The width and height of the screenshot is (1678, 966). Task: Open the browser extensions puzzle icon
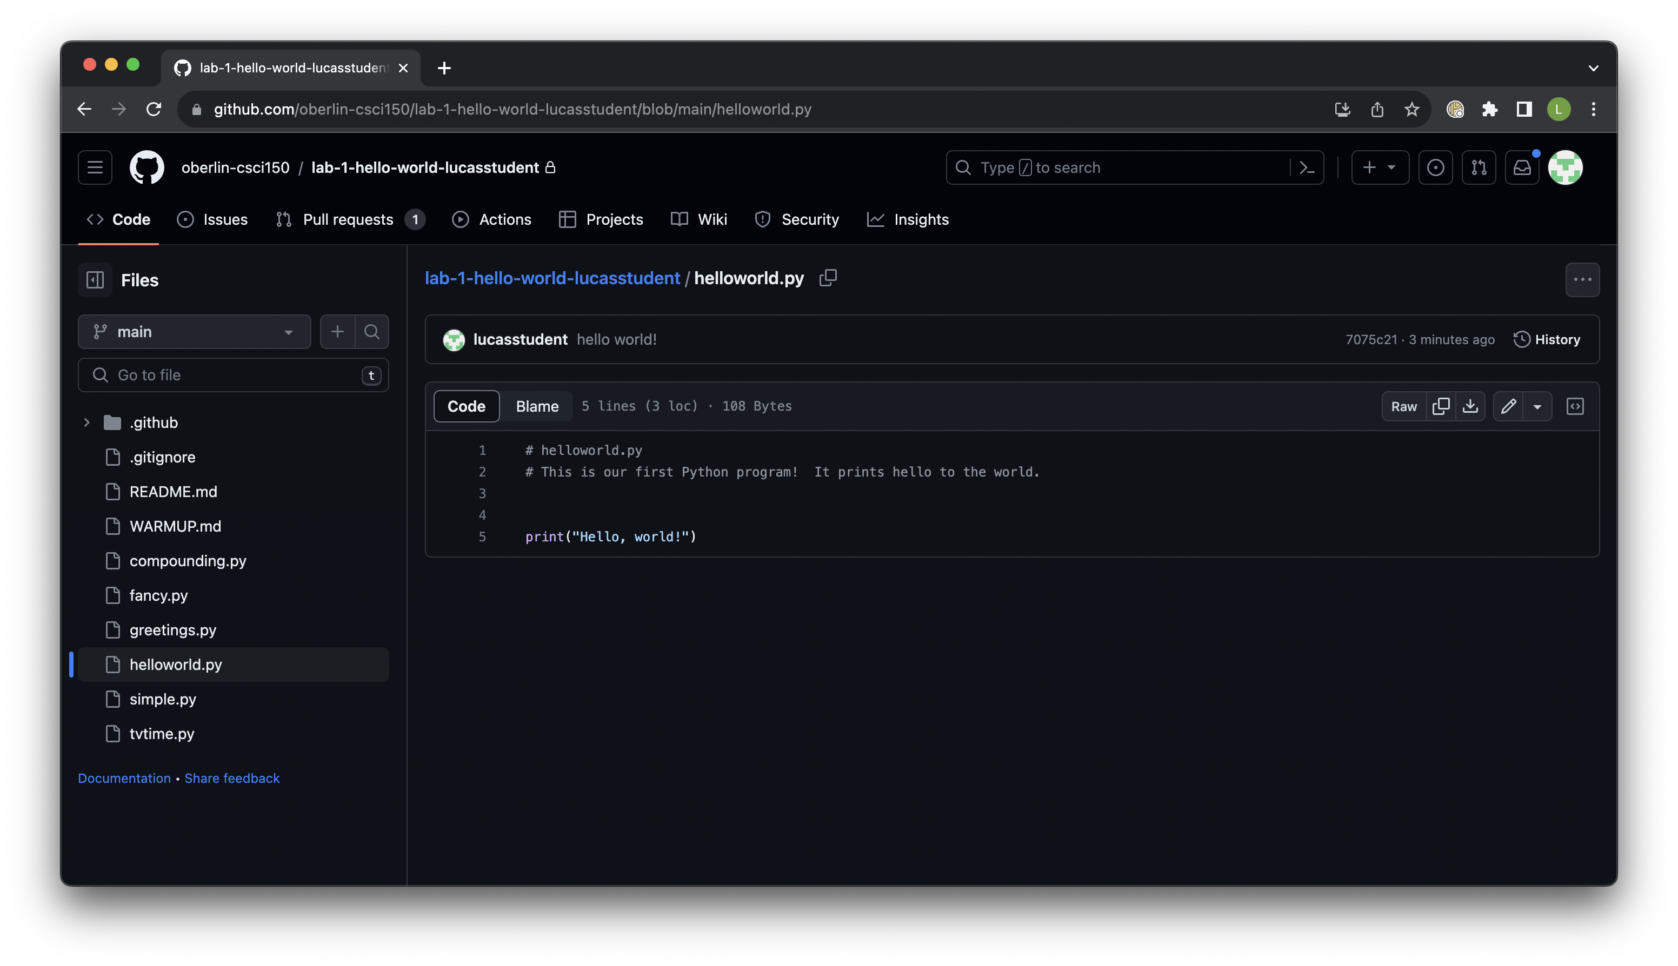(1489, 110)
